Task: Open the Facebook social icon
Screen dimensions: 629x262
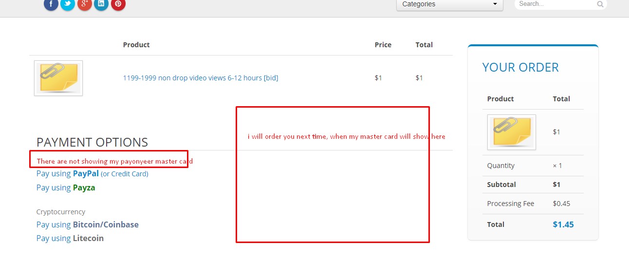Action: click(51, 4)
